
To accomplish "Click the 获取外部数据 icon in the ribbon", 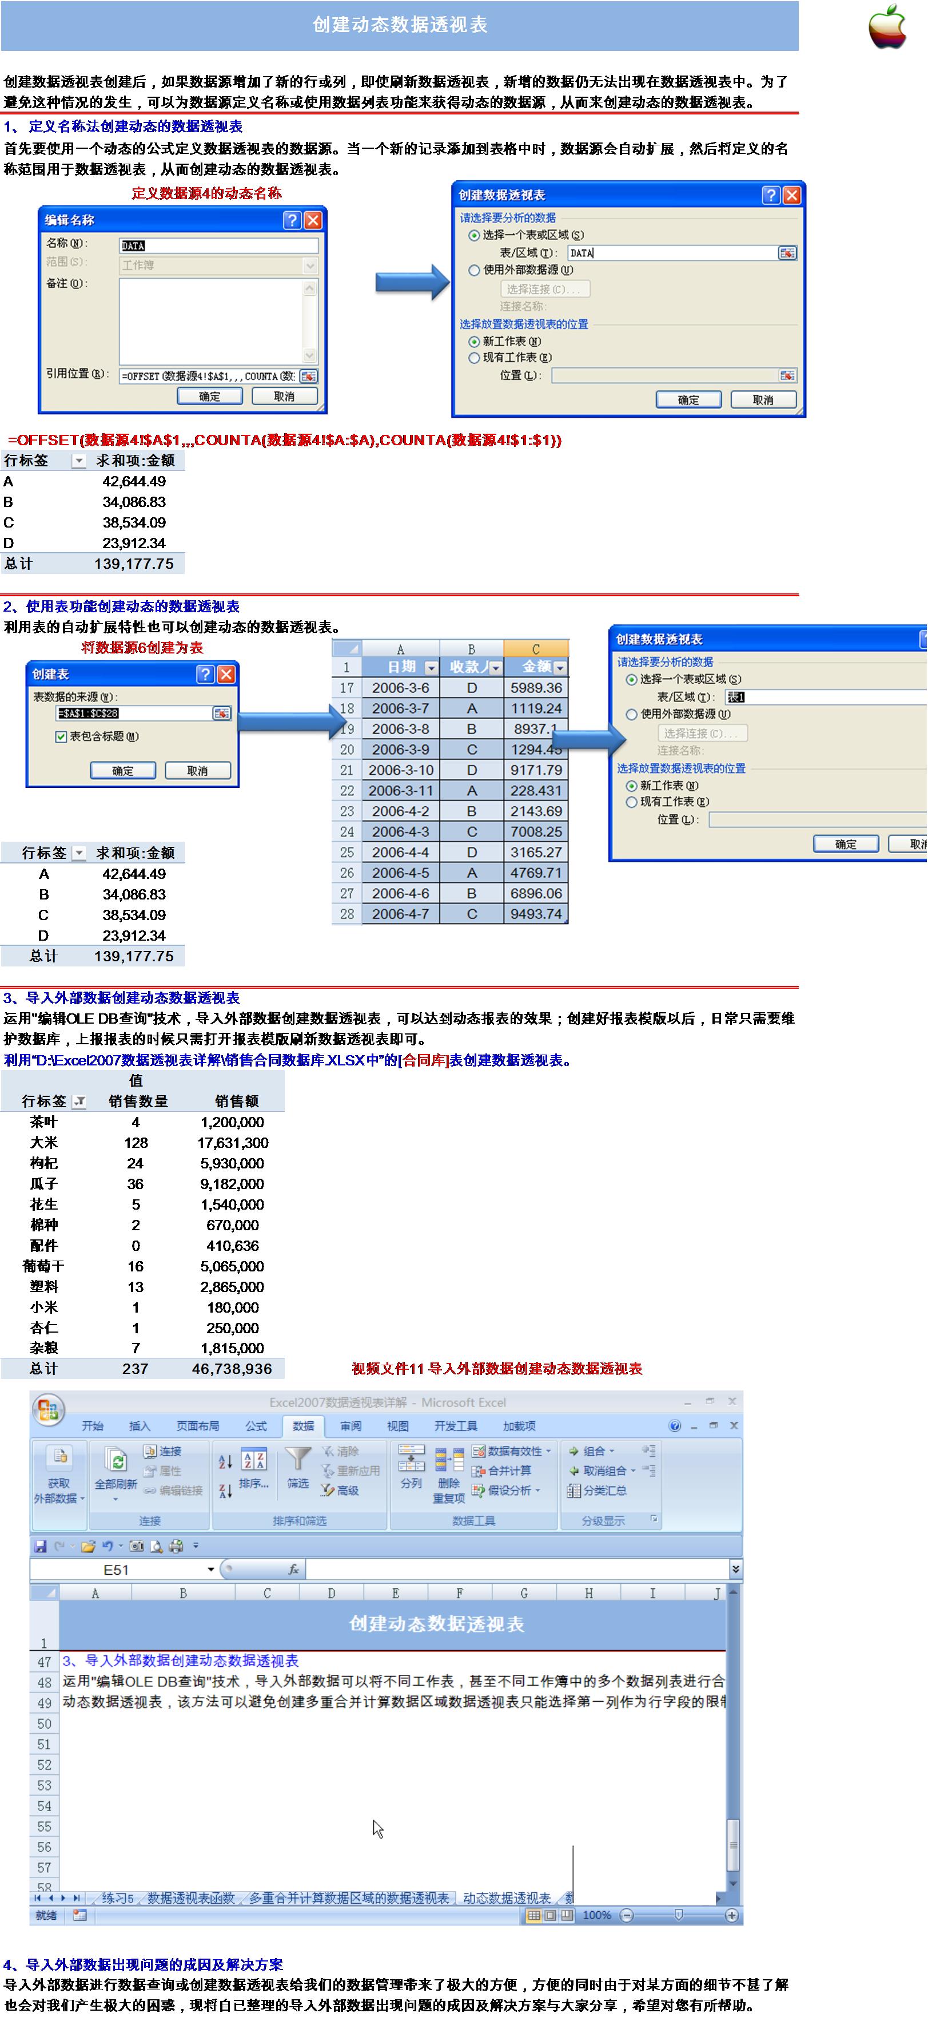I will [59, 1457].
